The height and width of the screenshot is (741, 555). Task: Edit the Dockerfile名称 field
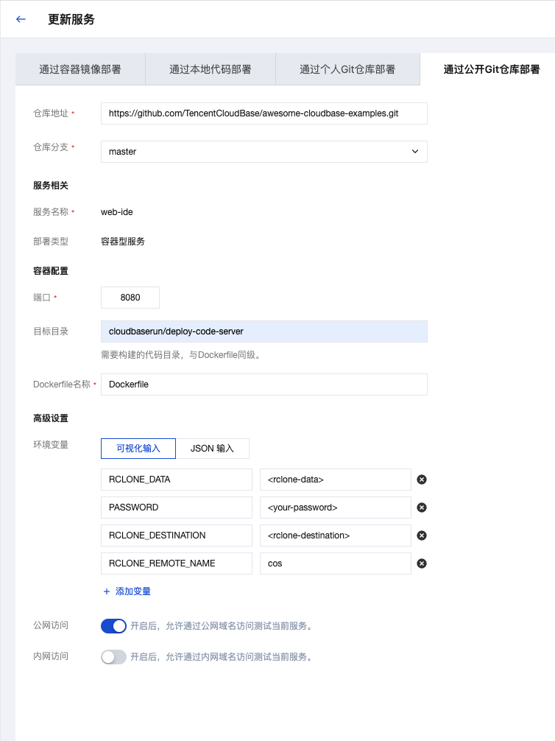(x=263, y=384)
